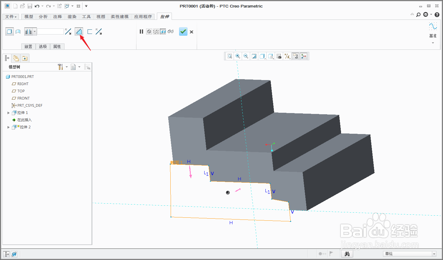Open selection filter dropdown 草绘
The image size is (443, 260).
click(410, 254)
